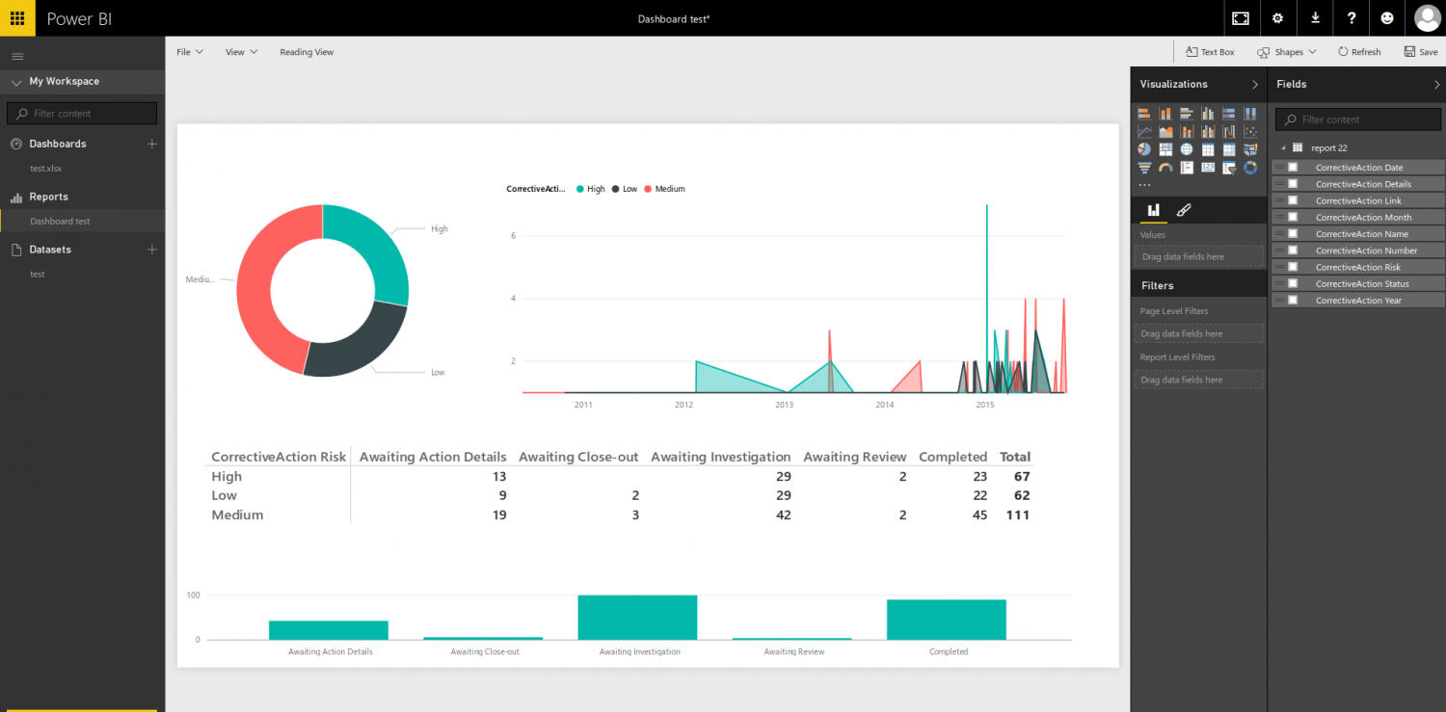Select the Donut chart visualization

[1250, 167]
